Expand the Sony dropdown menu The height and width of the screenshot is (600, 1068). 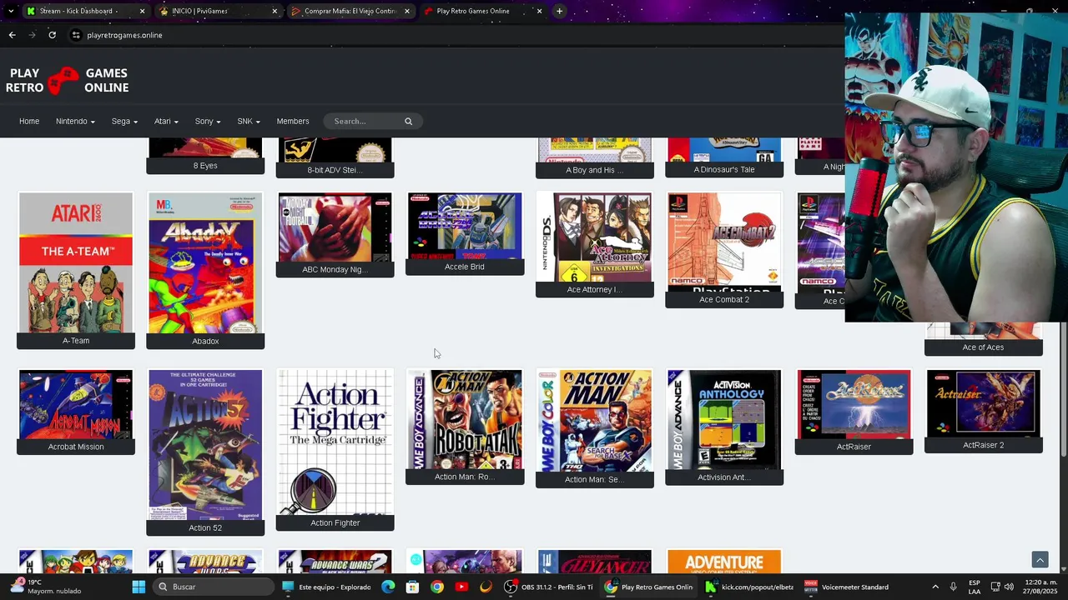click(x=208, y=122)
